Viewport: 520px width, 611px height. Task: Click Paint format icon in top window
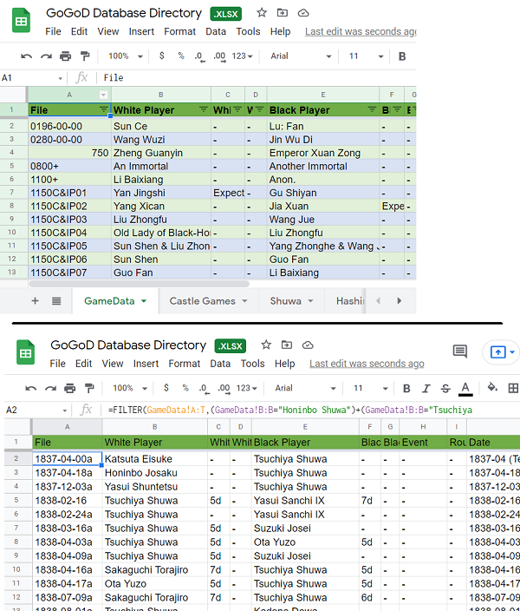[x=84, y=56]
